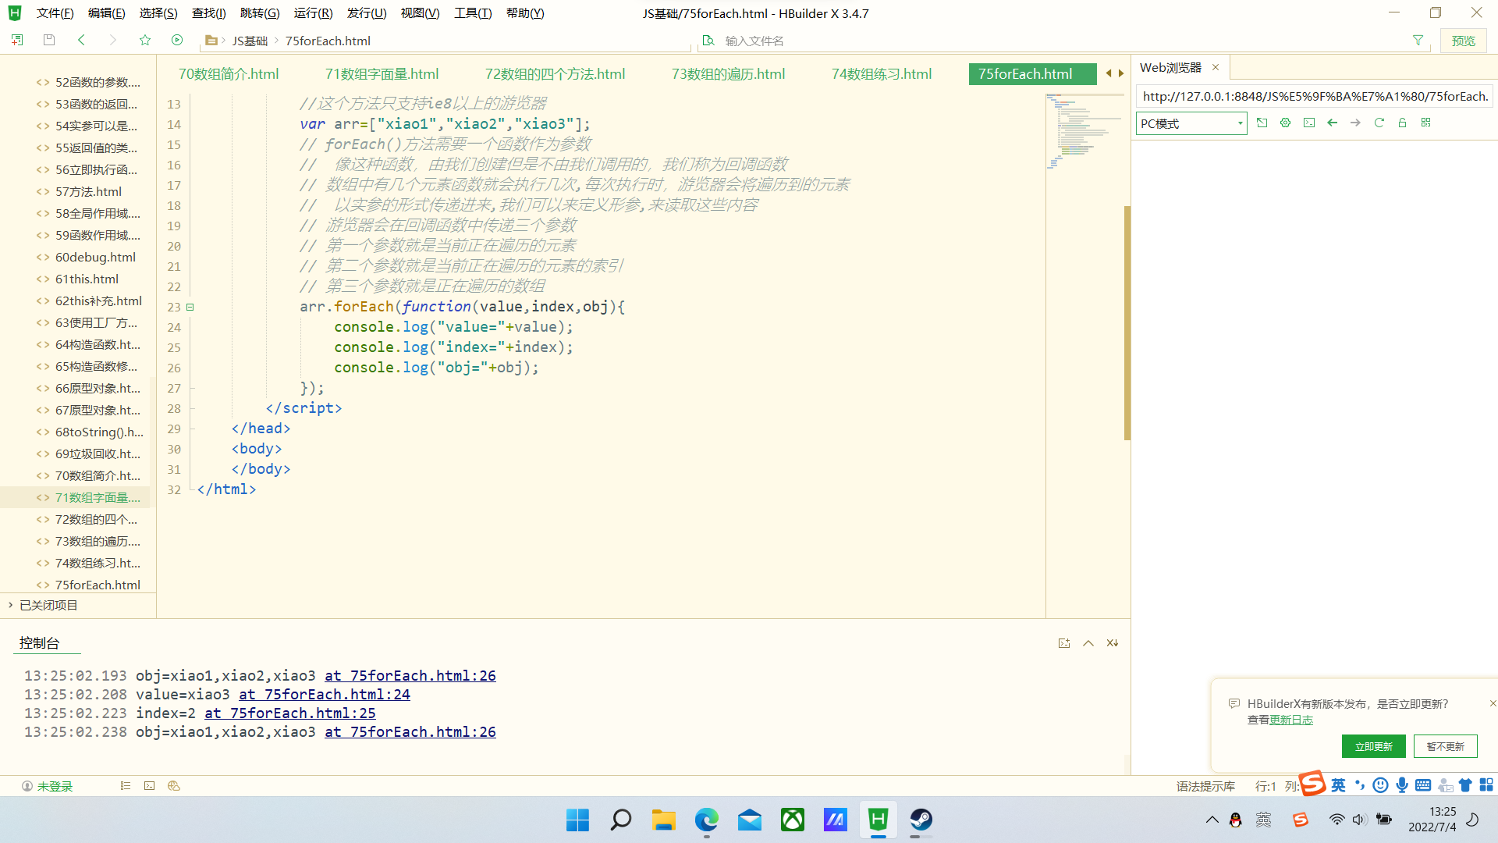The height and width of the screenshot is (843, 1498).
Task: Open the browser console terminal icon
Action: (1309, 123)
